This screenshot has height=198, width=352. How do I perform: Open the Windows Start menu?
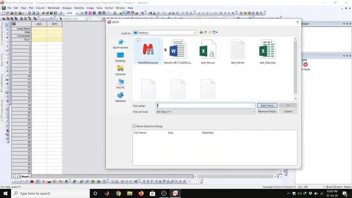(5, 193)
